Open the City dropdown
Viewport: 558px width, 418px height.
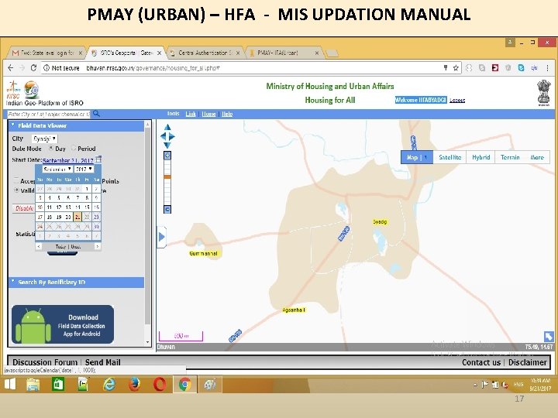click(x=44, y=139)
